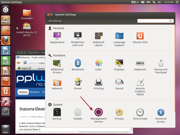Open Bluetooth settings
The image size is (180, 135).
[78, 65]
